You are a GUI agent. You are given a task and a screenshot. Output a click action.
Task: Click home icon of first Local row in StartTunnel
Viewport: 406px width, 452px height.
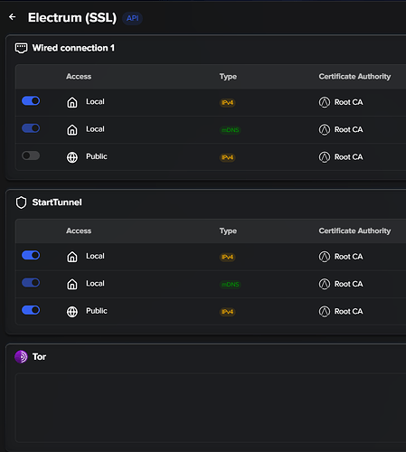pos(72,257)
